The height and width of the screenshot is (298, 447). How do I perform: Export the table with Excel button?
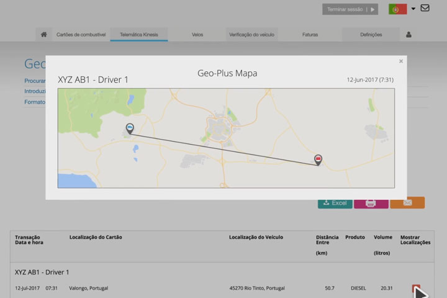point(335,203)
